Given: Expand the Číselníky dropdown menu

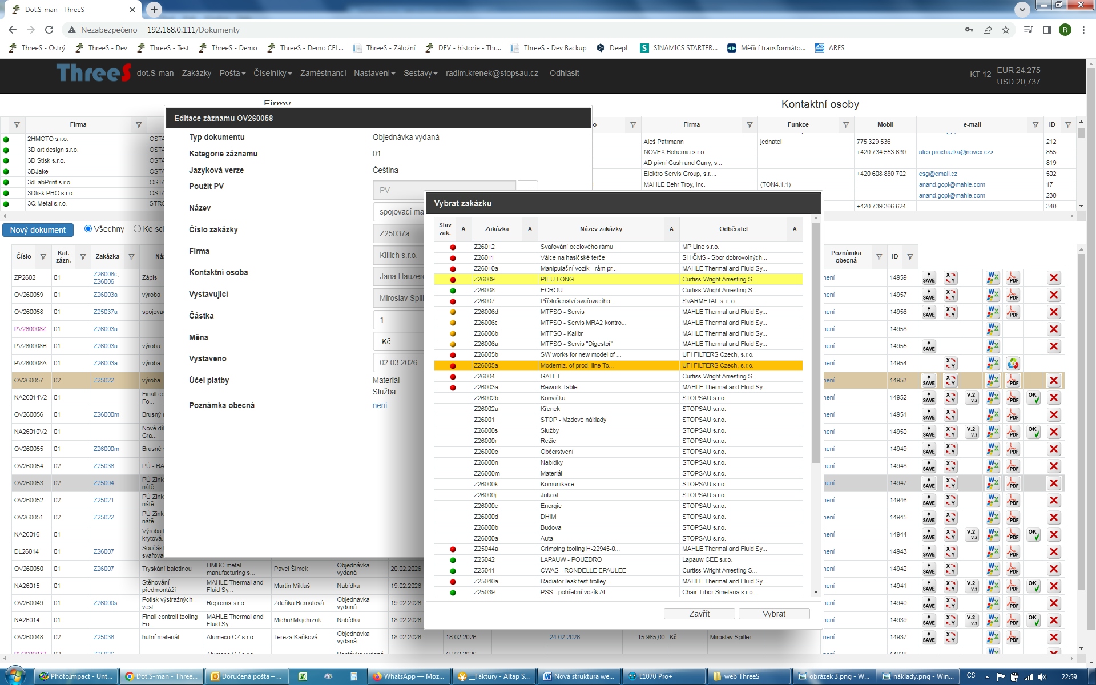Looking at the screenshot, I should [272, 73].
